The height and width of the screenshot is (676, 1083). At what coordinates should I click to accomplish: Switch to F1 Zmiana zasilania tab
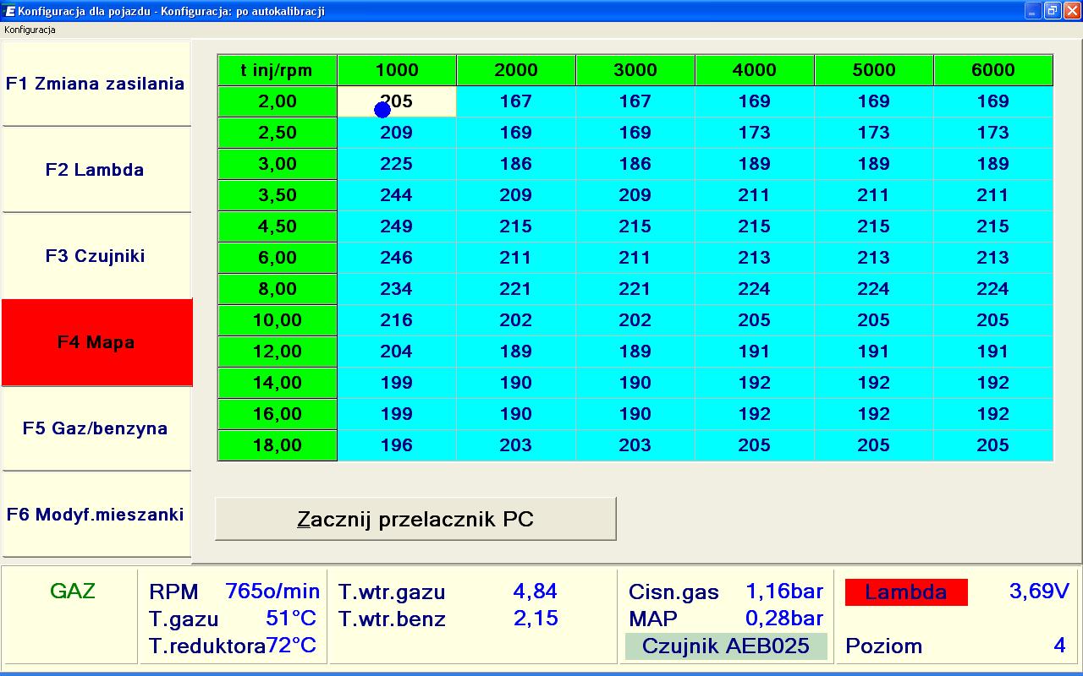[x=96, y=84]
